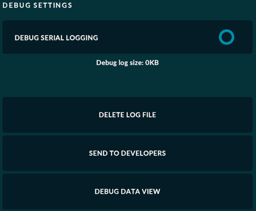The height and width of the screenshot is (211, 256).
Task: Select the Debug Serial Logging label text
Action: [x=56, y=38]
